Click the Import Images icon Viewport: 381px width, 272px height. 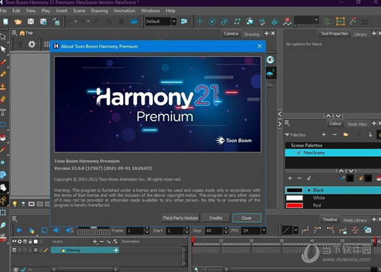[x=56, y=22]
